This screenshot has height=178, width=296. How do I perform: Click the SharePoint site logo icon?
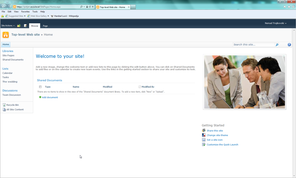coord(5,35)
